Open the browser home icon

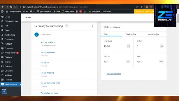click(15, 7)
